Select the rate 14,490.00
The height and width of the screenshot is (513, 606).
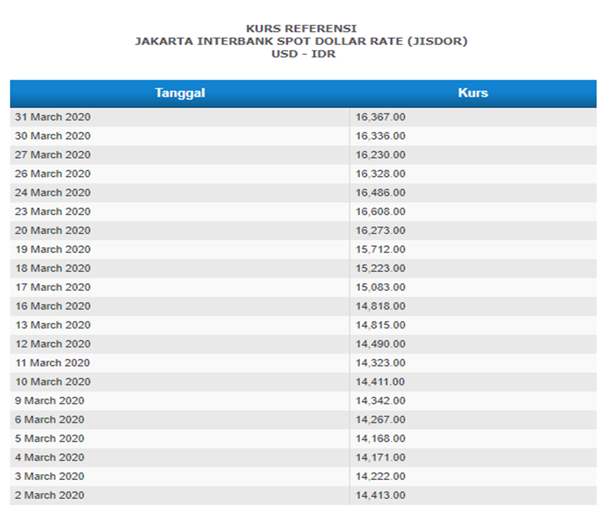pyautogui.click(x=381, y=345)
